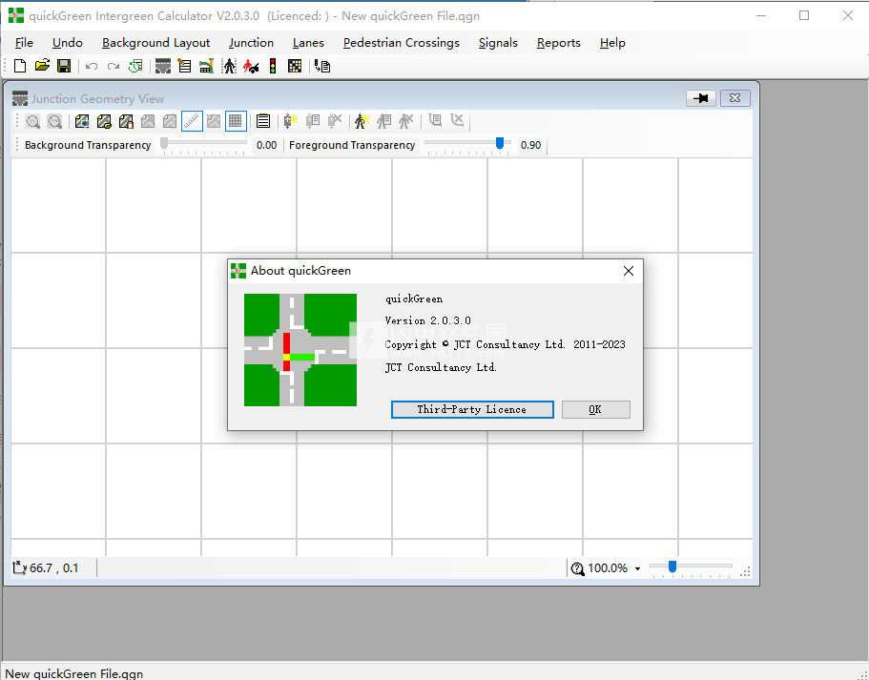Maximize the quickGreen main window
The width and height of the screenshot is (869, 680).
[804, 15]
